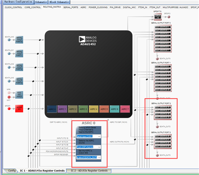Select the yellow ASRC 4 block
This screenshot has height=175, width=199.
tap(94, 109)
